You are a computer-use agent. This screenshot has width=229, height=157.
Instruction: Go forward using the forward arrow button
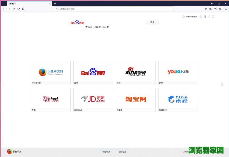[9, 9]
